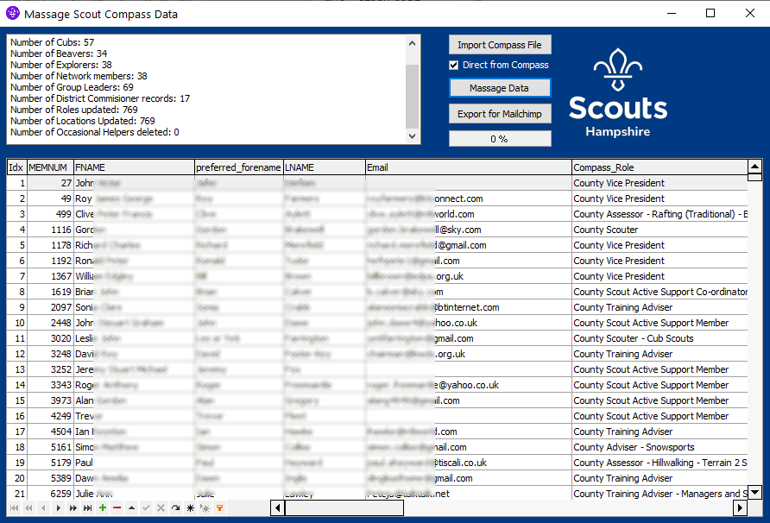Click the refresh data arrow icon
The height and width of the screenshot is (523, 770).
[175, 508]
